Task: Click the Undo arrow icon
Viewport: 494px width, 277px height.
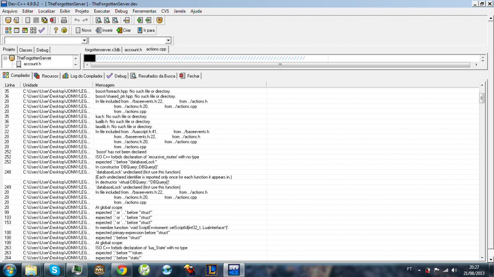Action: tap(77, 20)
